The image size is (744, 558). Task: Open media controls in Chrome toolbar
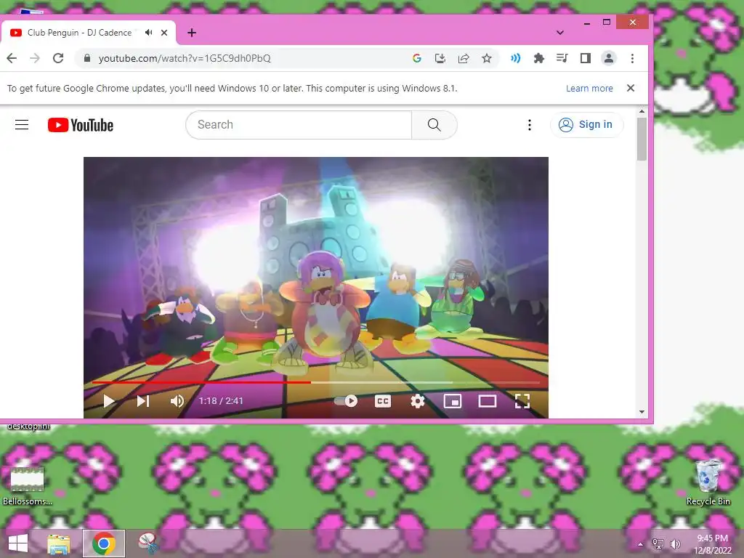[562, 58]
